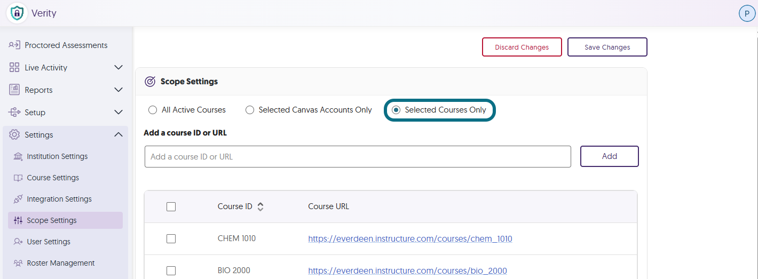Click the Roster Management people icon
The width and height of the screenshot is (758, 279).
(18, 263)
